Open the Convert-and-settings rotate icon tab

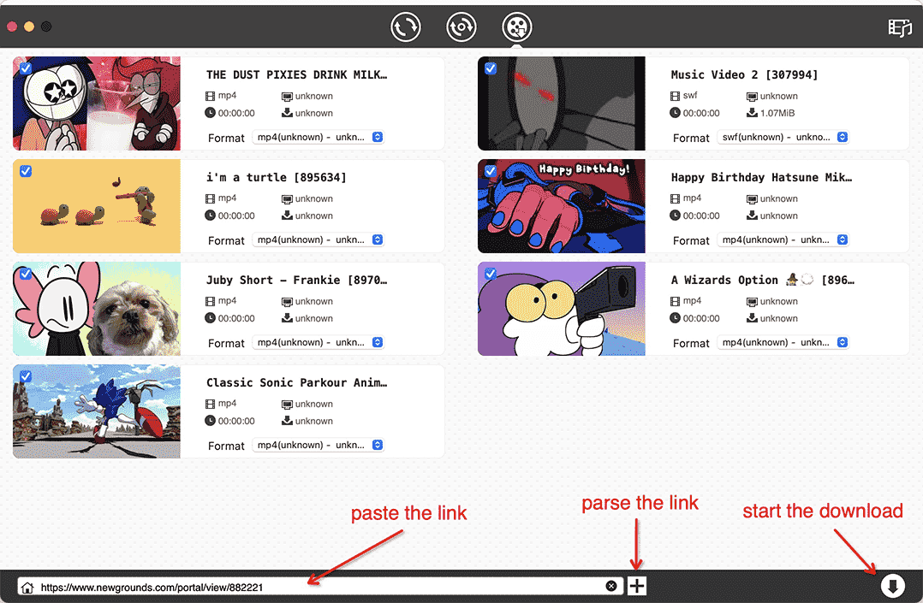coord(461,27)
